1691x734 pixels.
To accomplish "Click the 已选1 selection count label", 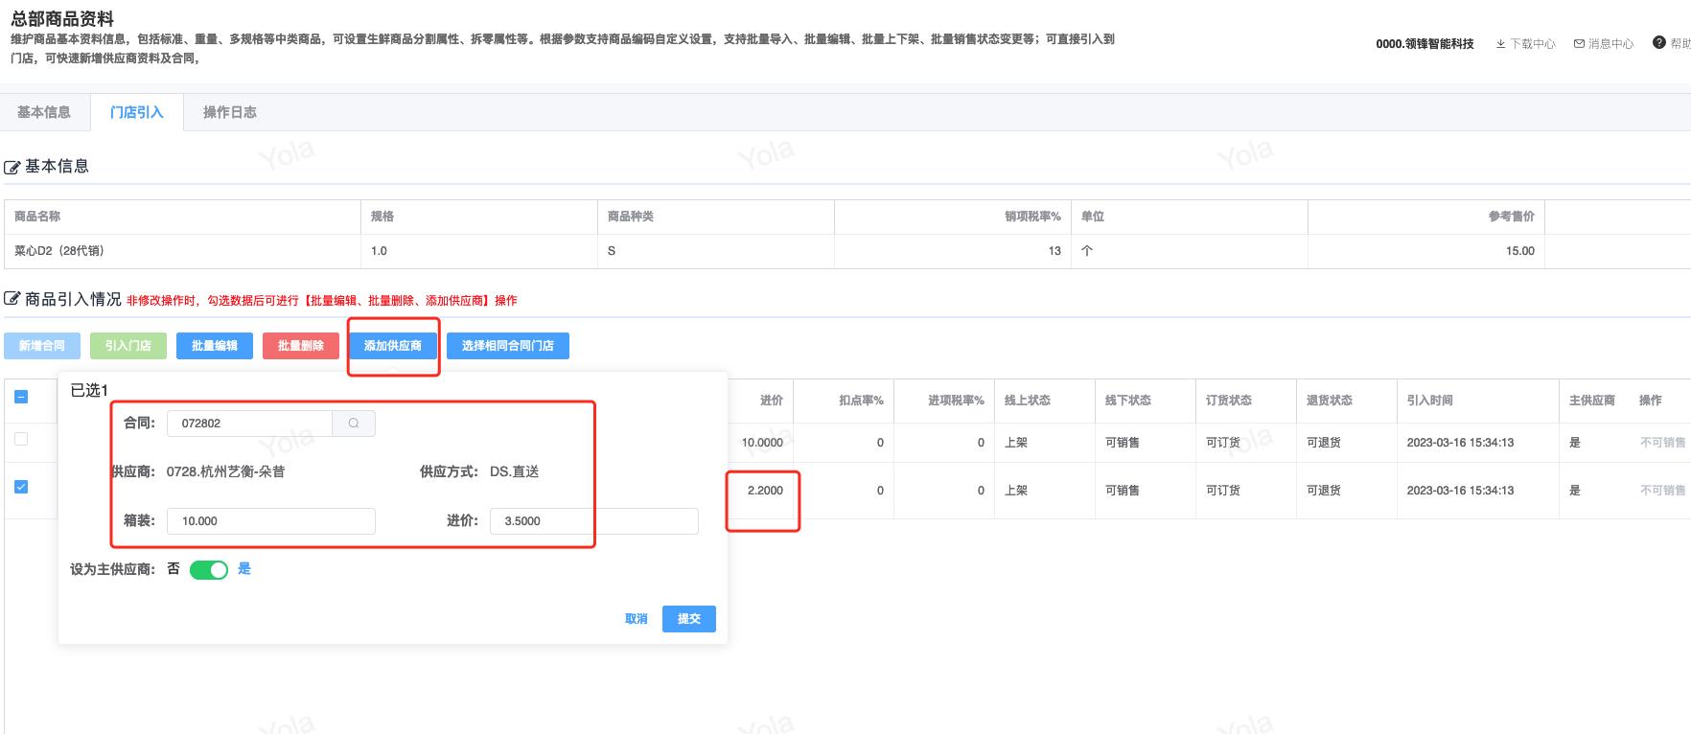I will point(89,390).
